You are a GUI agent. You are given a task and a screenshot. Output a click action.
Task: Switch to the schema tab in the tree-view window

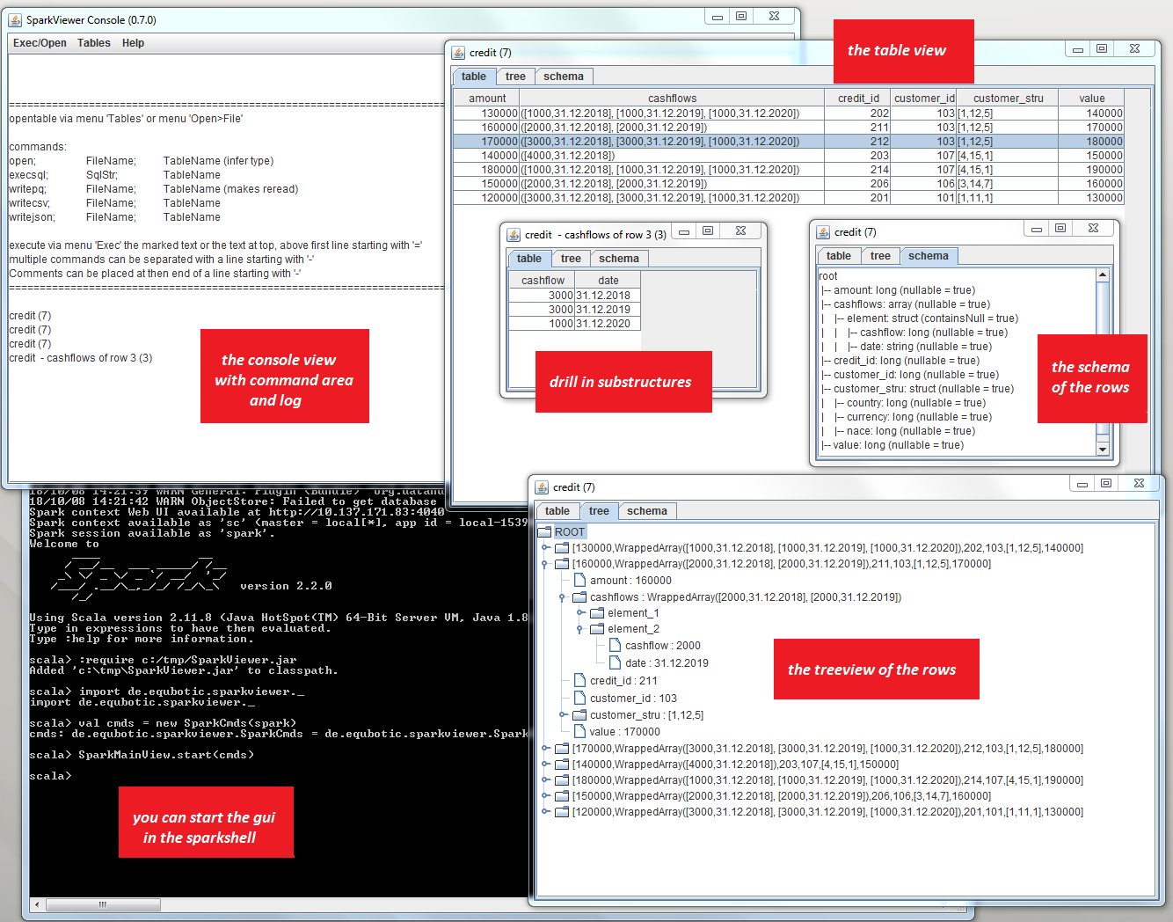click(x=647, y=511)
